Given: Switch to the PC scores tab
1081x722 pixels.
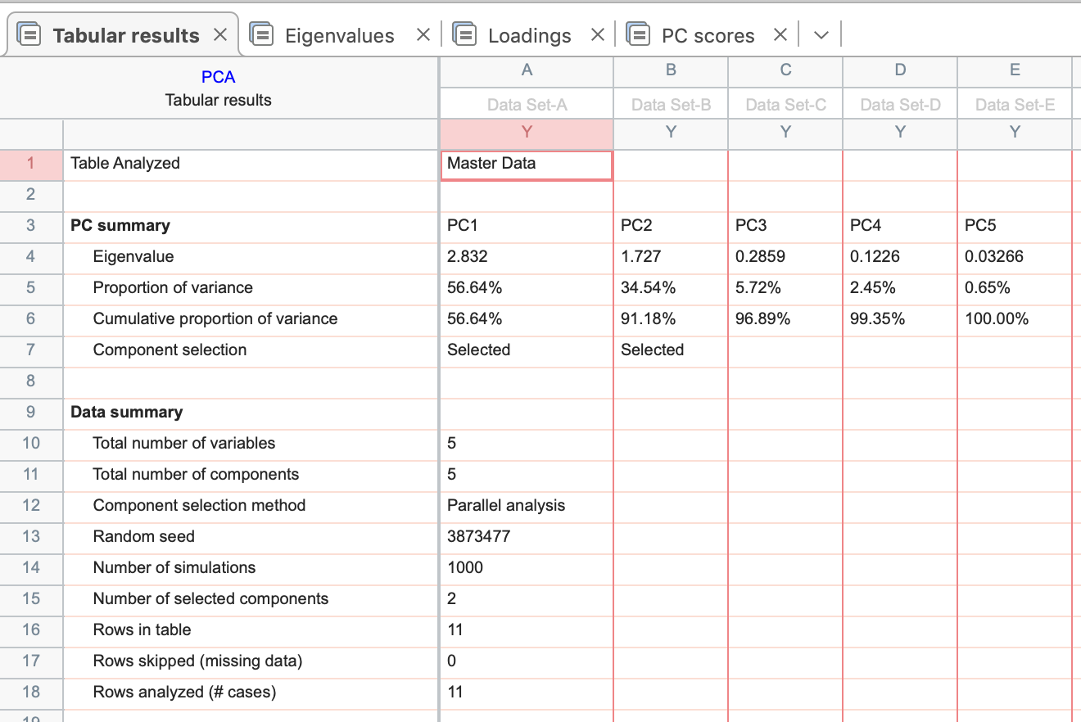Looking at the screenshot, I should pos(708,36).
